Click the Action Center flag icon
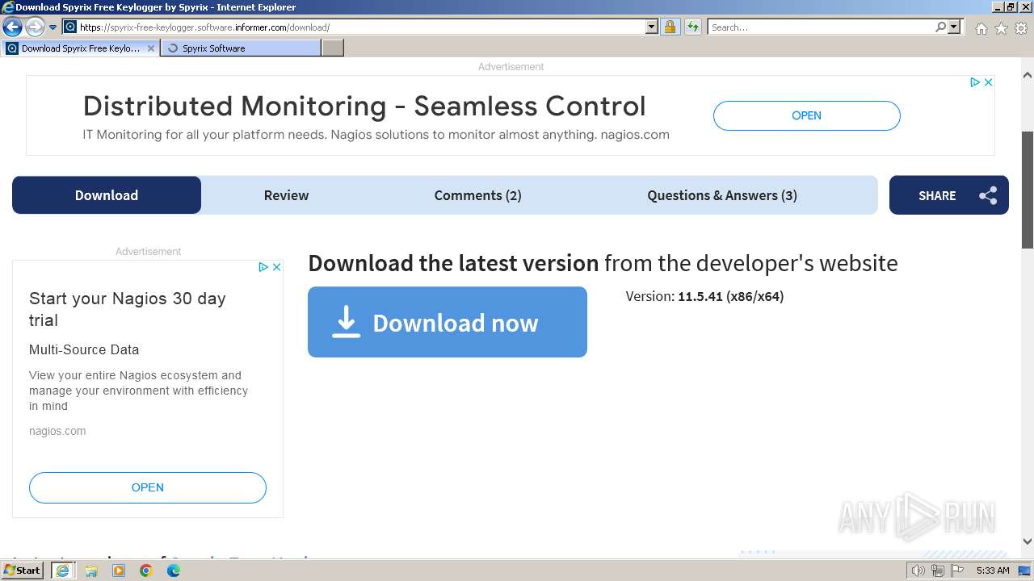The width and height of the screenshot is (1034, 581). pos(957,571)
